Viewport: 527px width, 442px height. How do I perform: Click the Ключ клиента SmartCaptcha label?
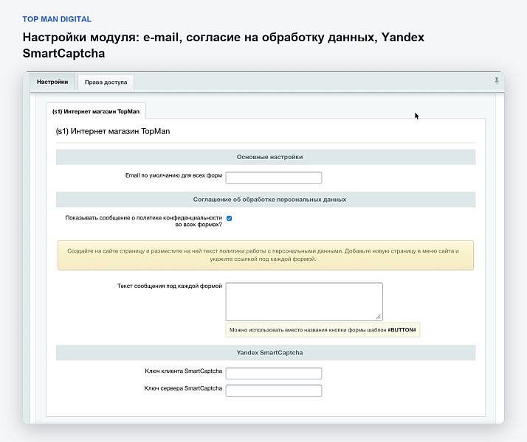click(184, 371)
